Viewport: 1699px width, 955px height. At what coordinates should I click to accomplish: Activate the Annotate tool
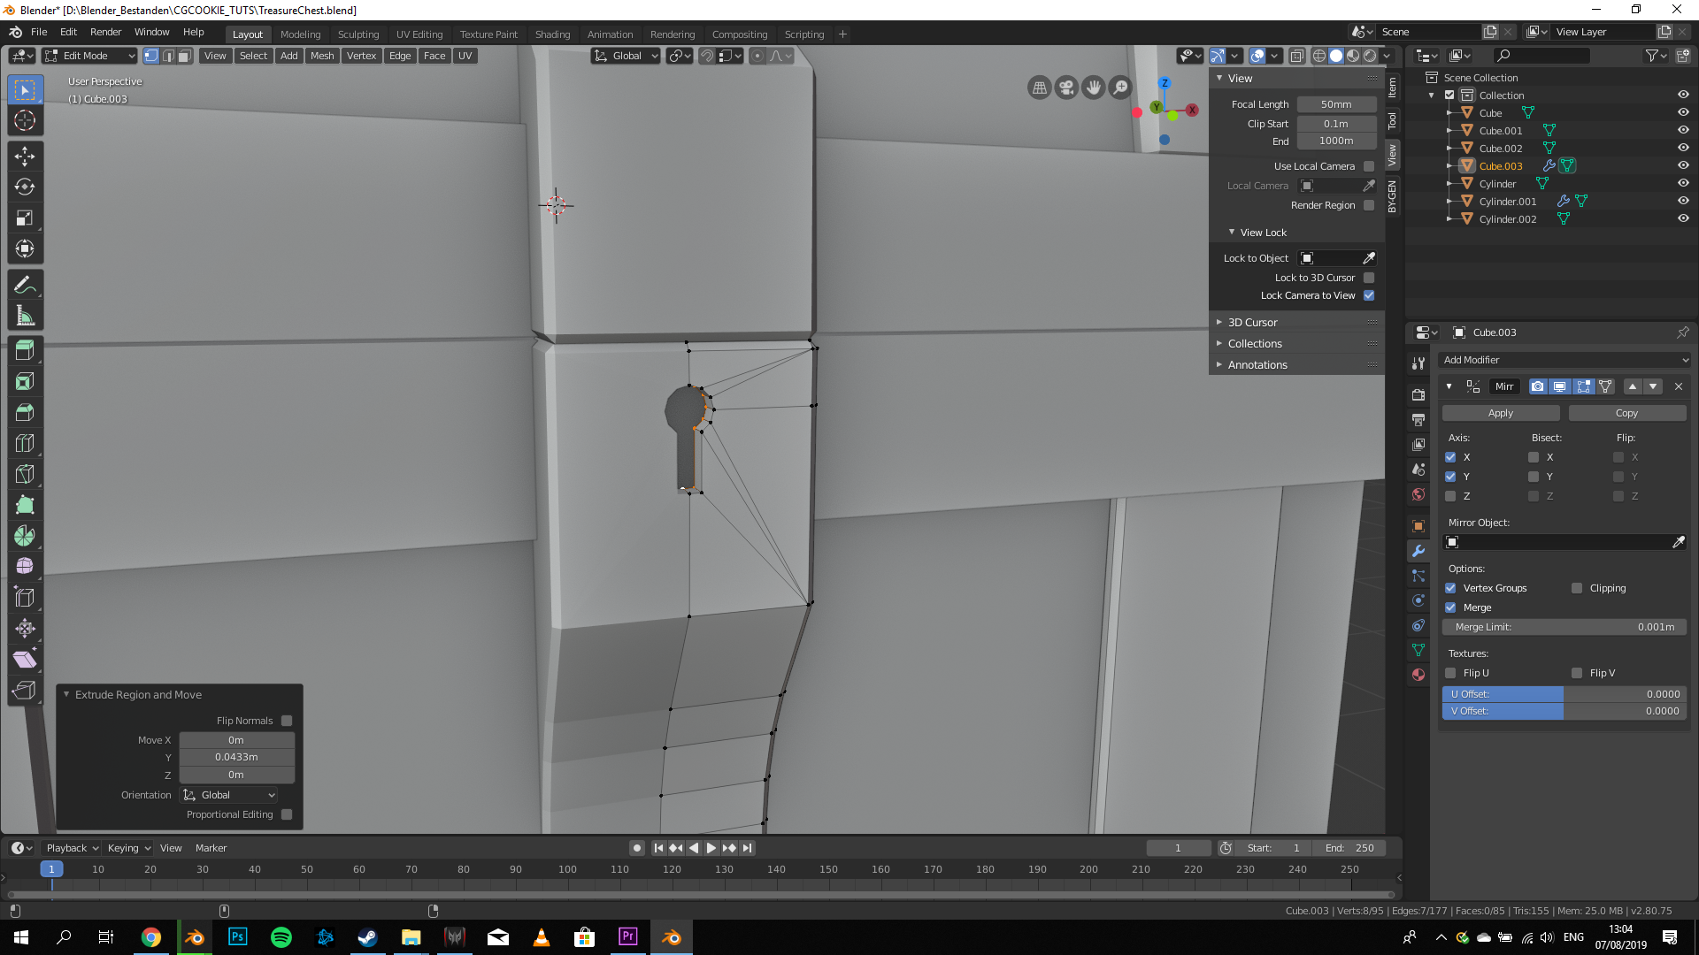tap(25, 285)
